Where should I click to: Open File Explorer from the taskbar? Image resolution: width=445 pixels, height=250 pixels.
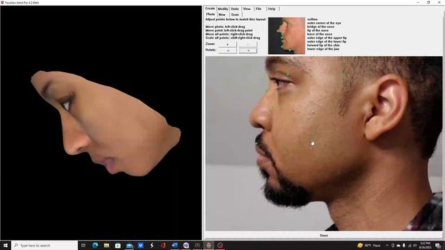[x=106, y=245]
